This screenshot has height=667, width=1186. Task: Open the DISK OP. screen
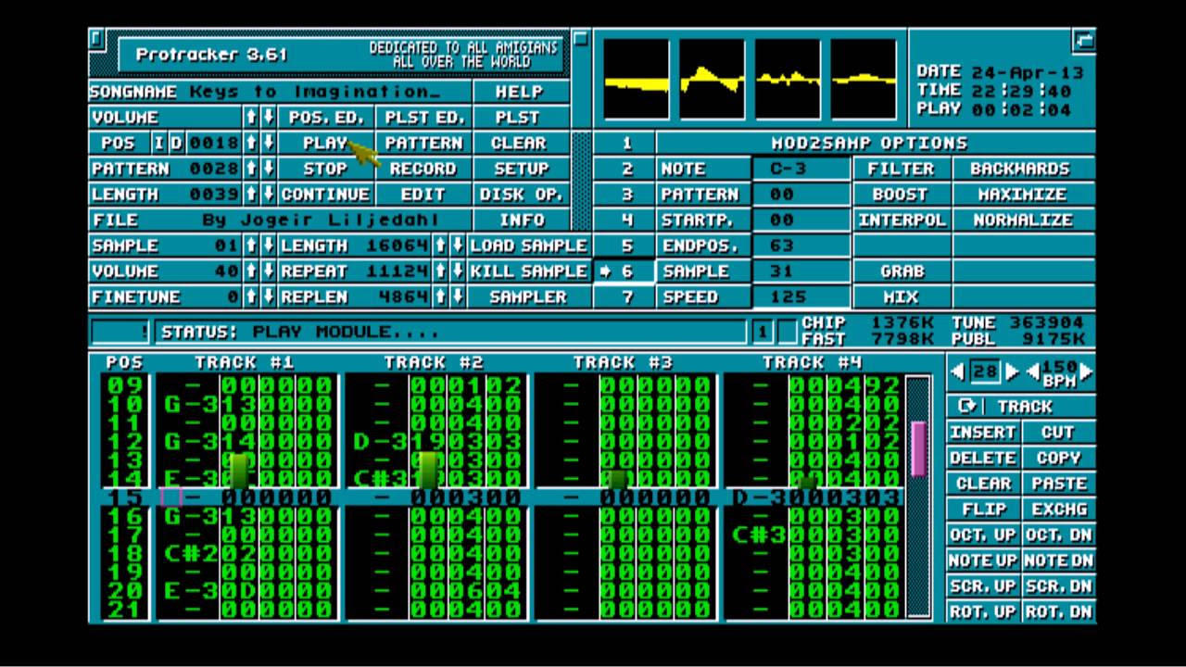522,195
